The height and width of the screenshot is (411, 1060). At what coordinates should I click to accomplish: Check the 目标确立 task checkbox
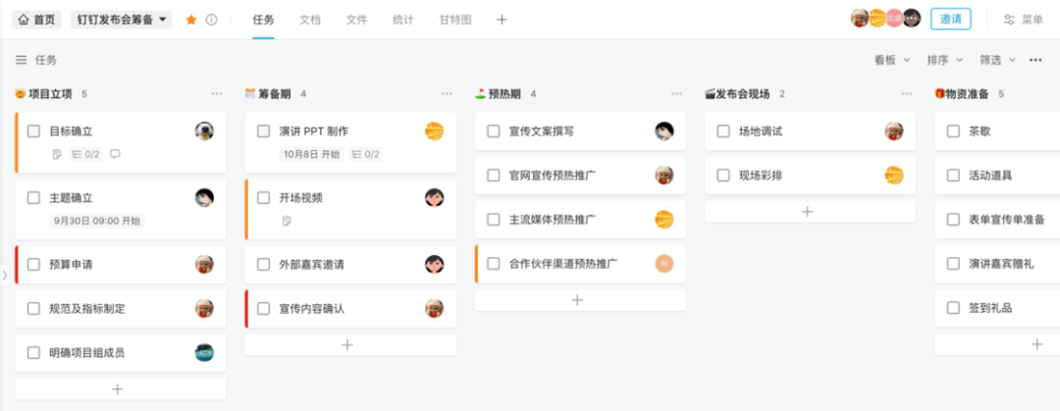click(x=33, y=131)
